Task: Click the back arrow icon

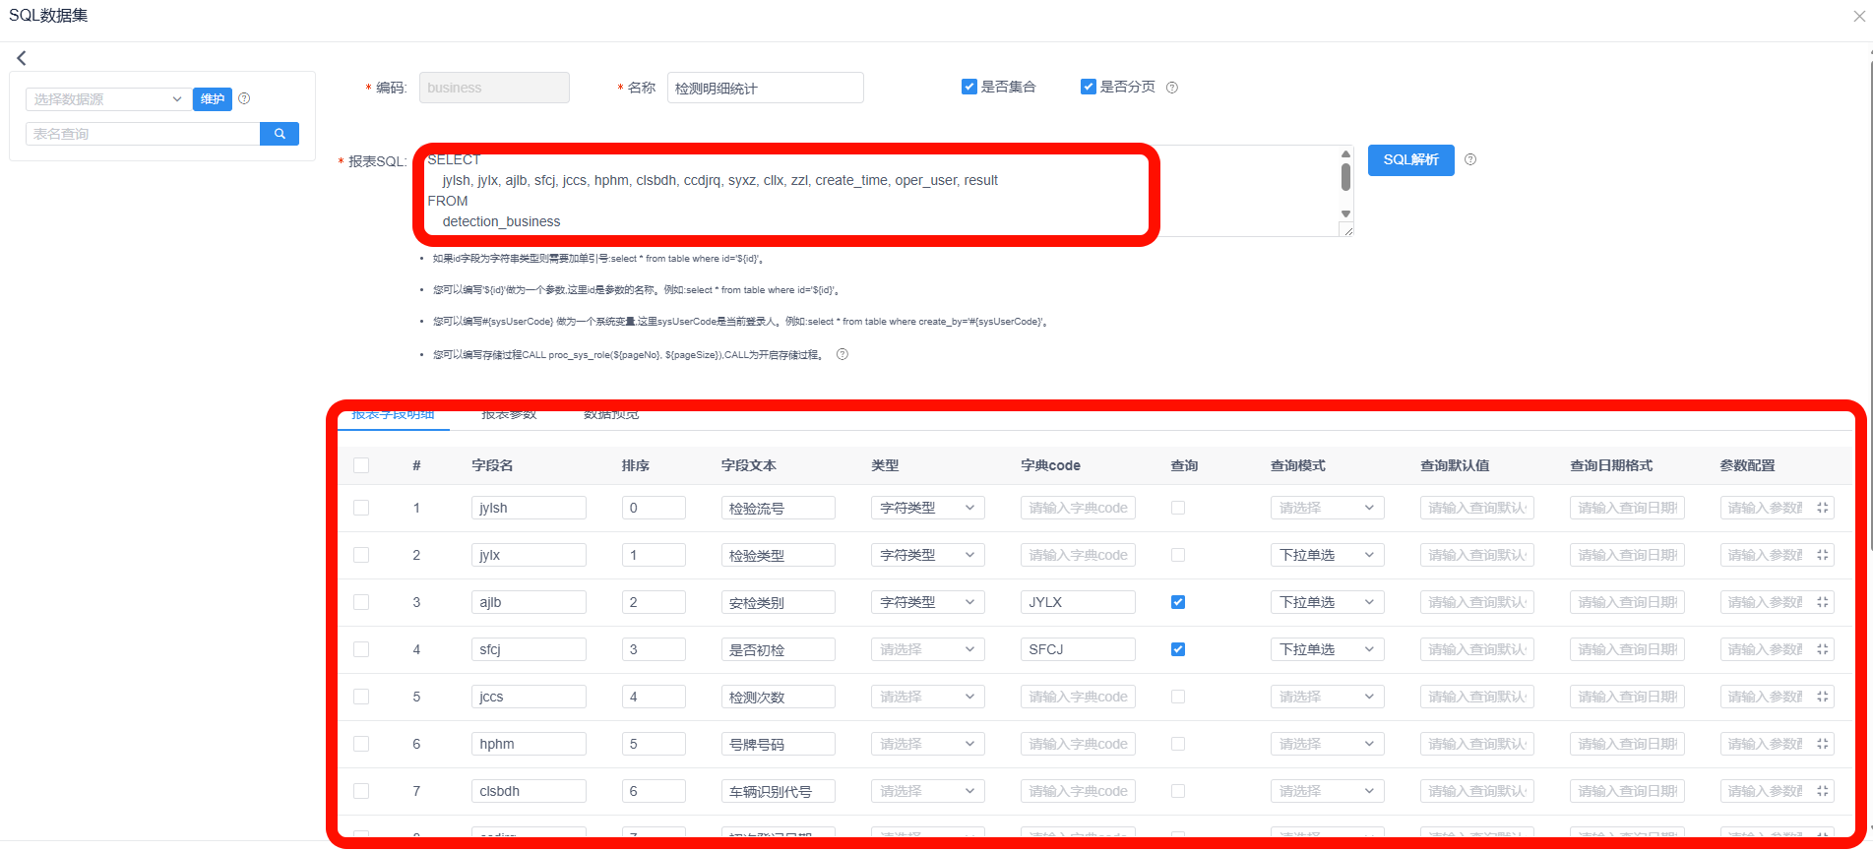Action: pos(22,58)
